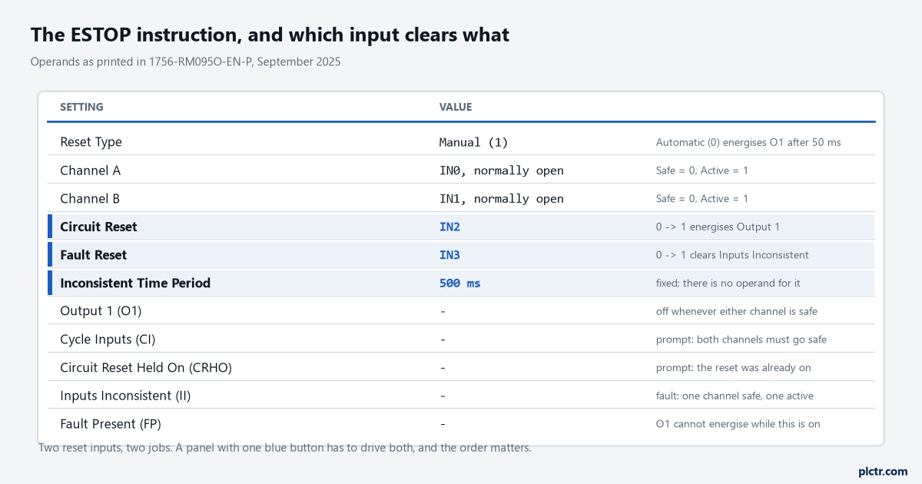Image resolution: width=922 pixels, height=484 pixels.
Task: Click the dash value in the Cycle Inputs row
Action: click(x=443, y=339)
